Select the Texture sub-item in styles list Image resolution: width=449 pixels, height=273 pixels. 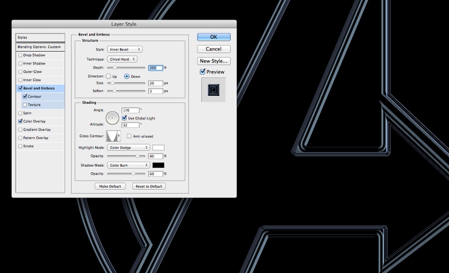(x=34, y=105)
